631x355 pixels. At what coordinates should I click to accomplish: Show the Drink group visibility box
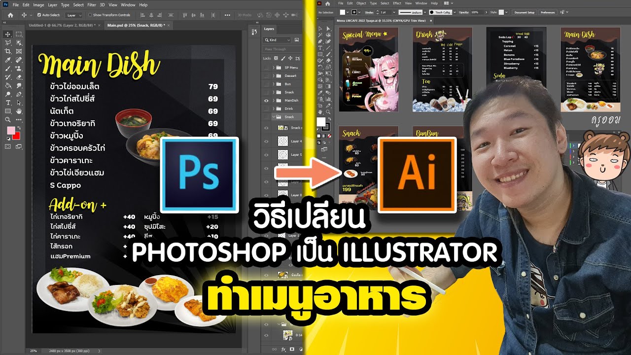point(266,108)
